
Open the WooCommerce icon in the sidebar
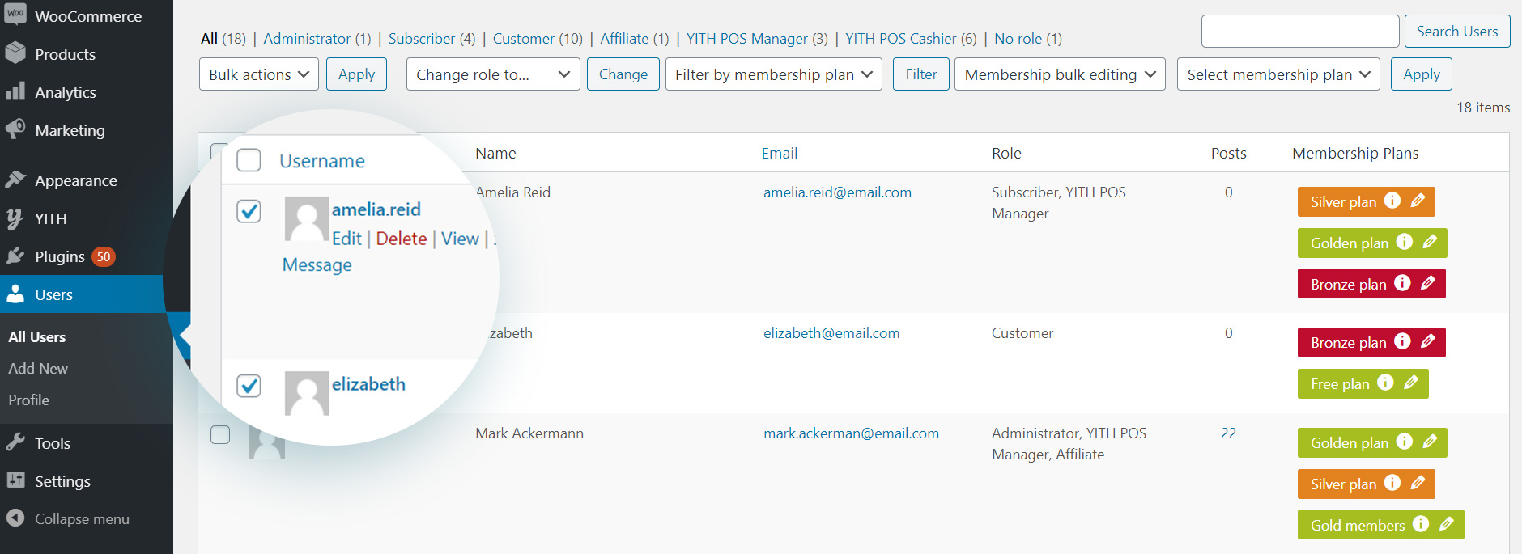[x=15, y=14]
